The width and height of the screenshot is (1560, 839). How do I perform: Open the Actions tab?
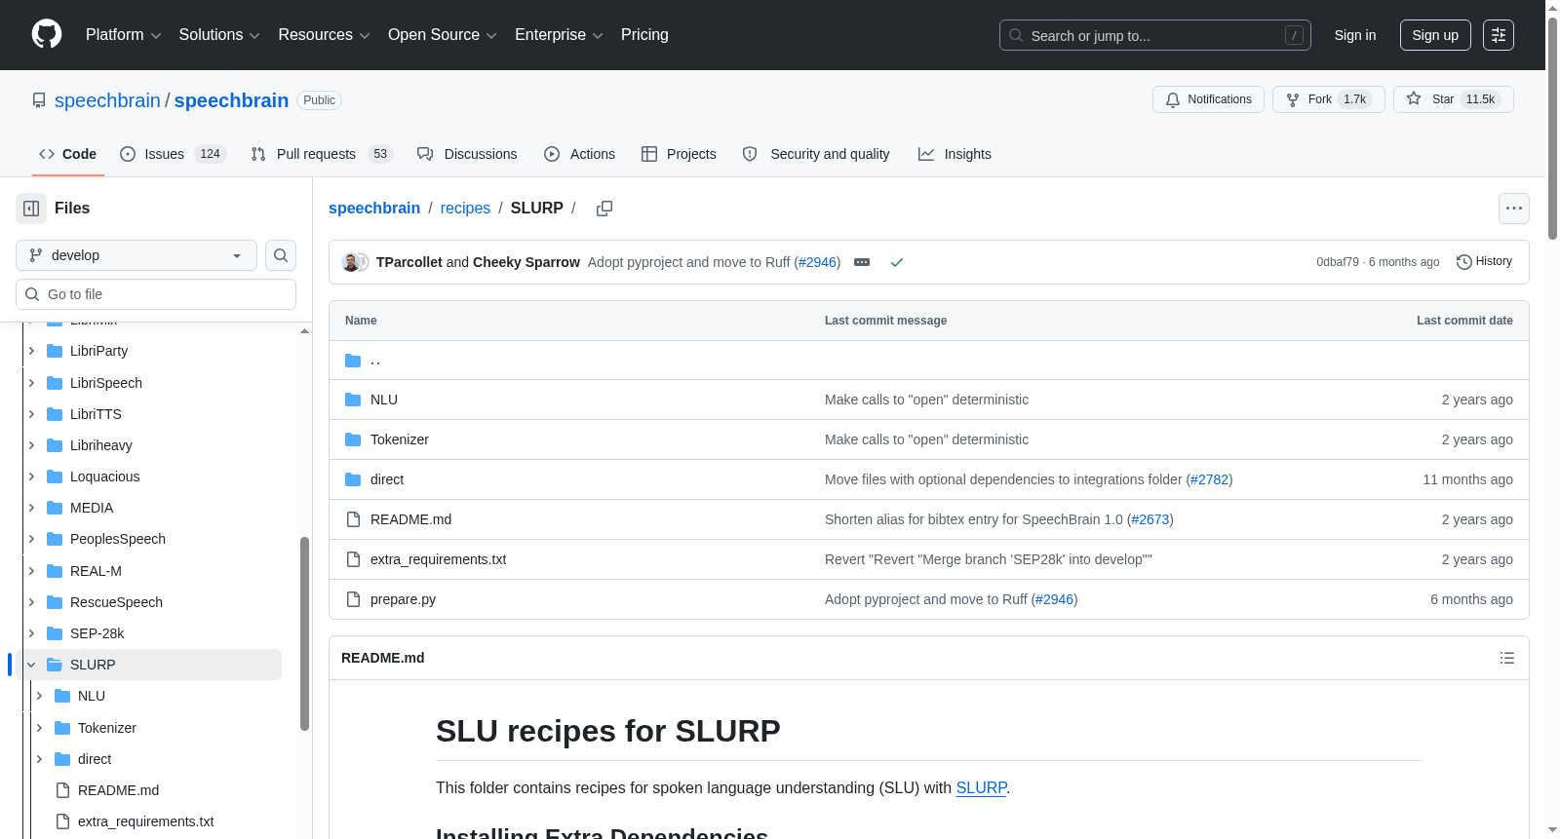point(580,154)
